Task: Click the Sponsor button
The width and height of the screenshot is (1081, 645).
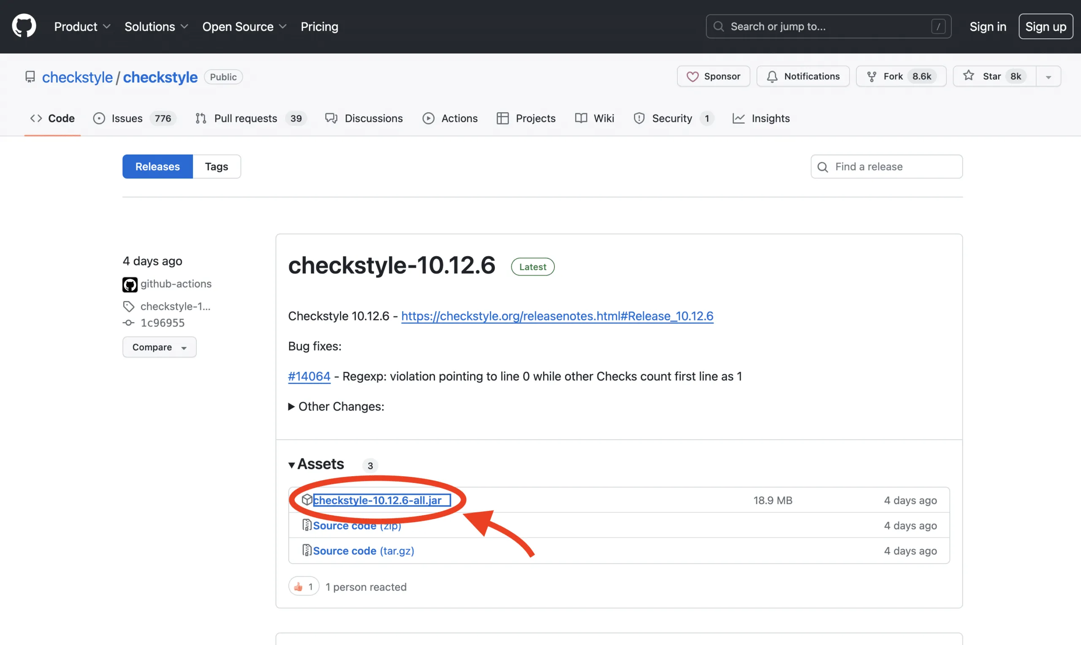Action: click(713, 76)
